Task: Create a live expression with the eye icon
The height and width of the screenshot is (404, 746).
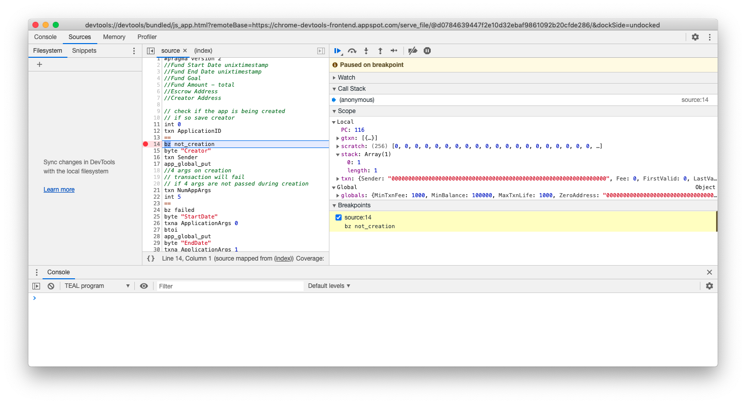Action: click(x=144, y=285)
